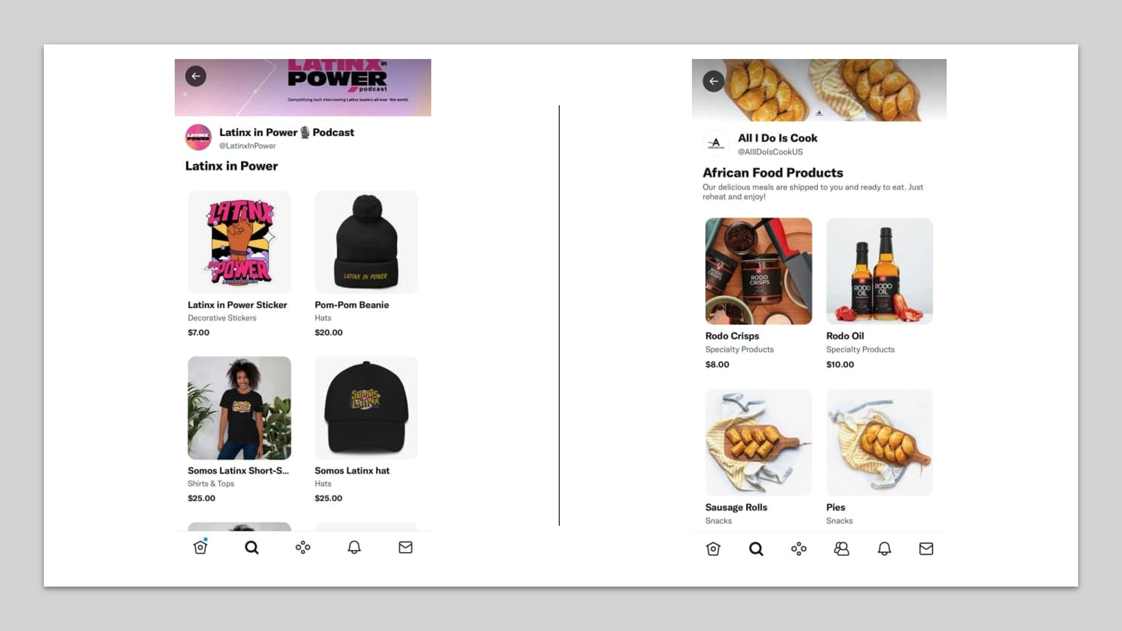The width and height of the screenshot is (1122, 631).
Task: Open Home icon in left phone navbar
Action: 200,547
